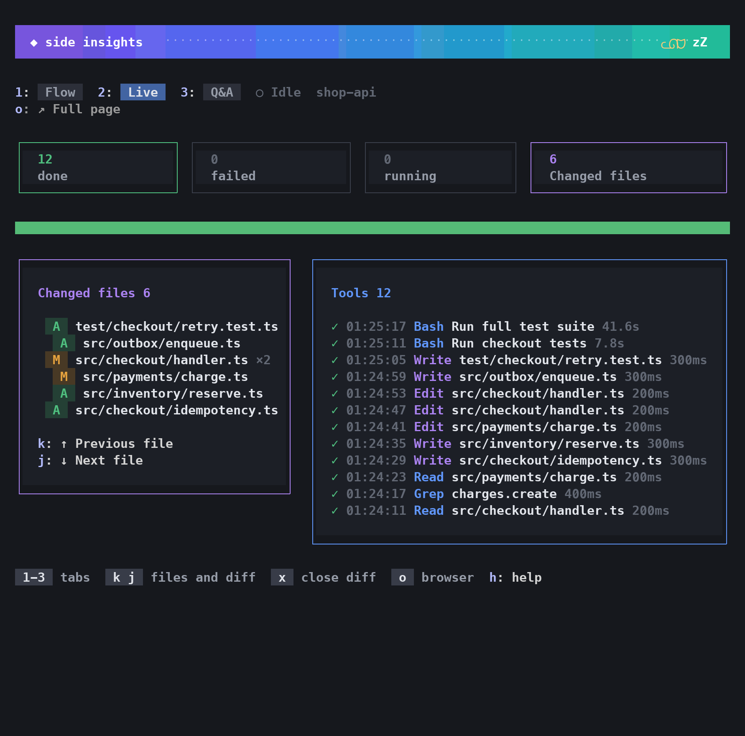
Task: Select the 12 done stat card
Action: [98, 168]
